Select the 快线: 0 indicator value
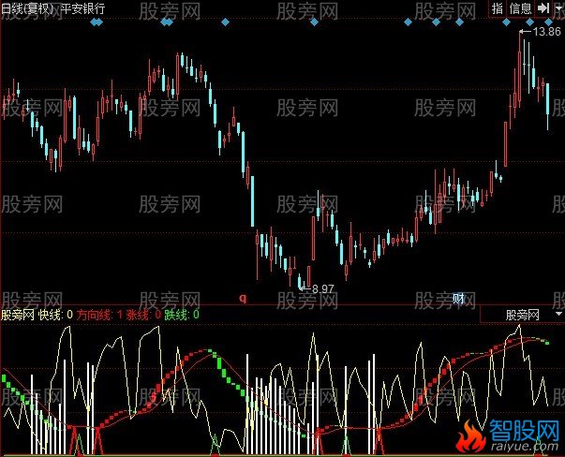The height and width of the screenshot is (457, 565). 55,315
